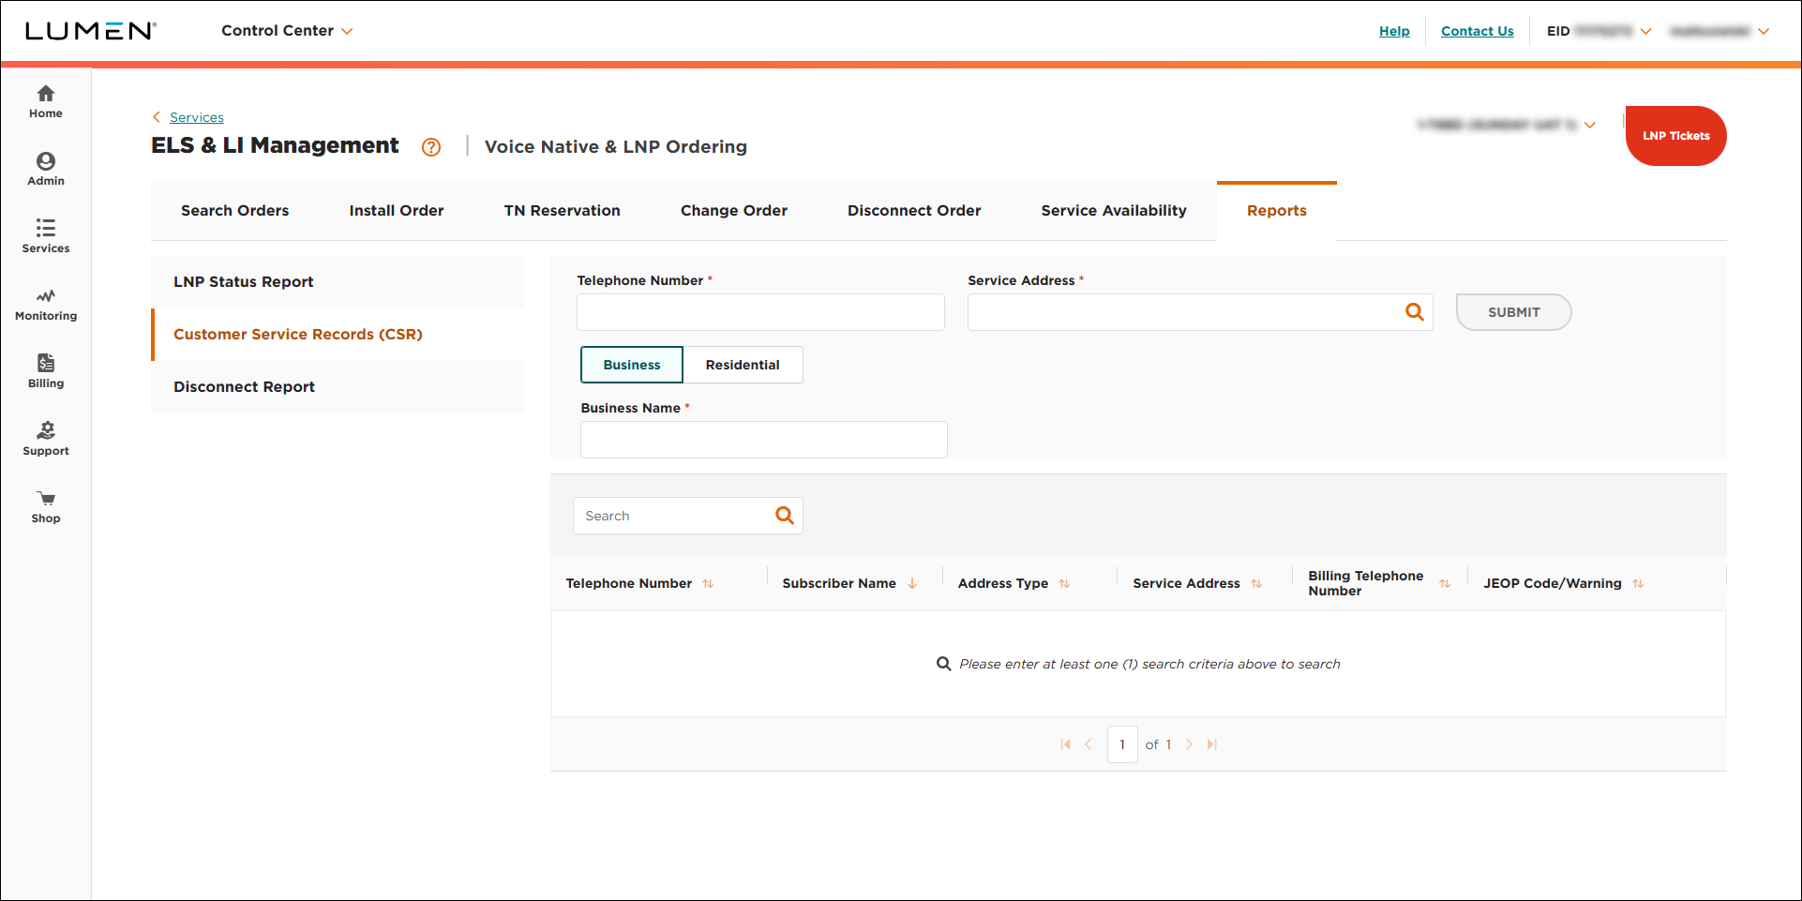Open Disconnect Report
This screenshot has width=1802, height=901.
338,387
